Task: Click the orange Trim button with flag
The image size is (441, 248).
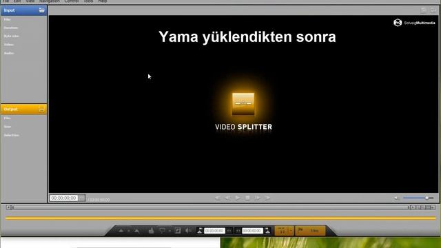Action: 310,231
